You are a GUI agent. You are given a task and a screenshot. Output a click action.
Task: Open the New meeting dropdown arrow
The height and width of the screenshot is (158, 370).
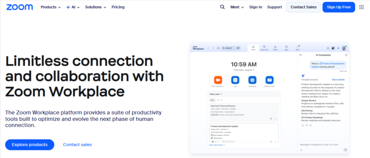[x=223, y=87]
